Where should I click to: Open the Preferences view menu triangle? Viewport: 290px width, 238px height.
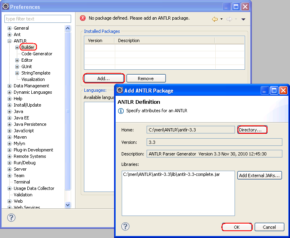tap(243, 19)
